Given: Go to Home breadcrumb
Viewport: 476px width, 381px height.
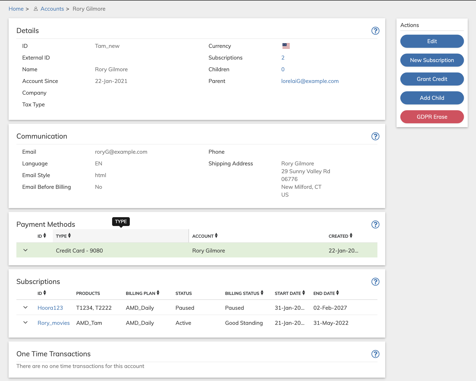Looking at the screenshot, I should coord(16,9).
